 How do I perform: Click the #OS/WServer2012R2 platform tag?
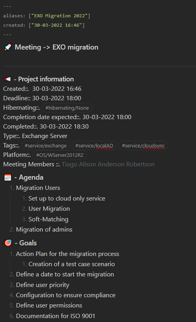coord(60,155)
